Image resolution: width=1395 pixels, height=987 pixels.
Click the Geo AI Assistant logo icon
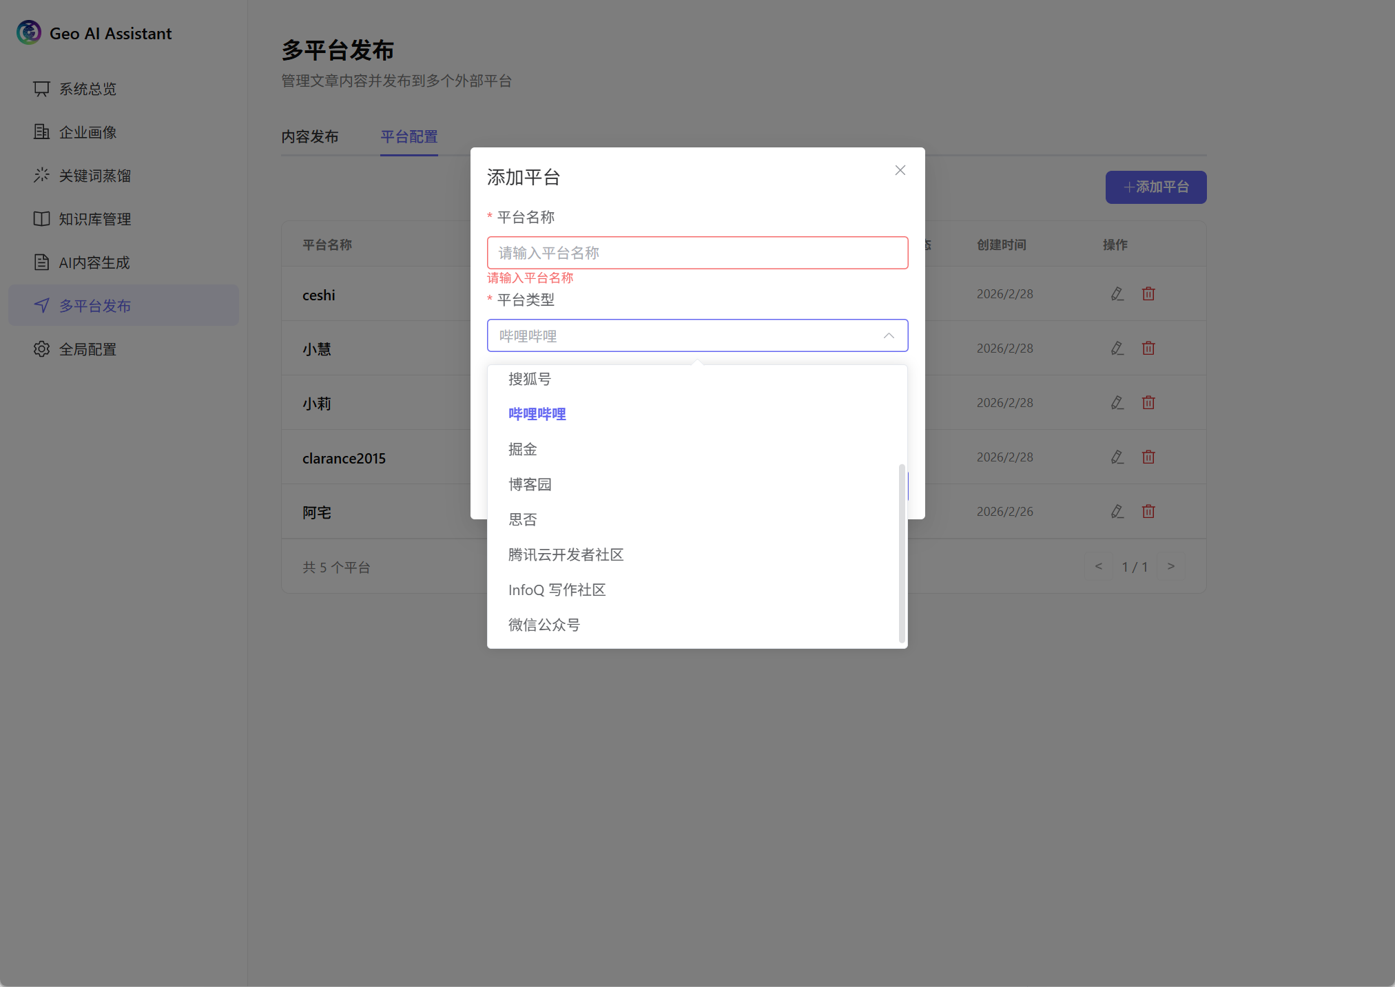coord(29,32)
